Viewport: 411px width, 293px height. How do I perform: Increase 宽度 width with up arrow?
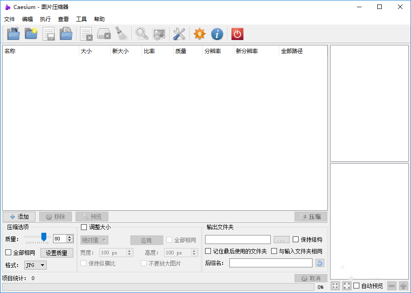click(129, 251)
